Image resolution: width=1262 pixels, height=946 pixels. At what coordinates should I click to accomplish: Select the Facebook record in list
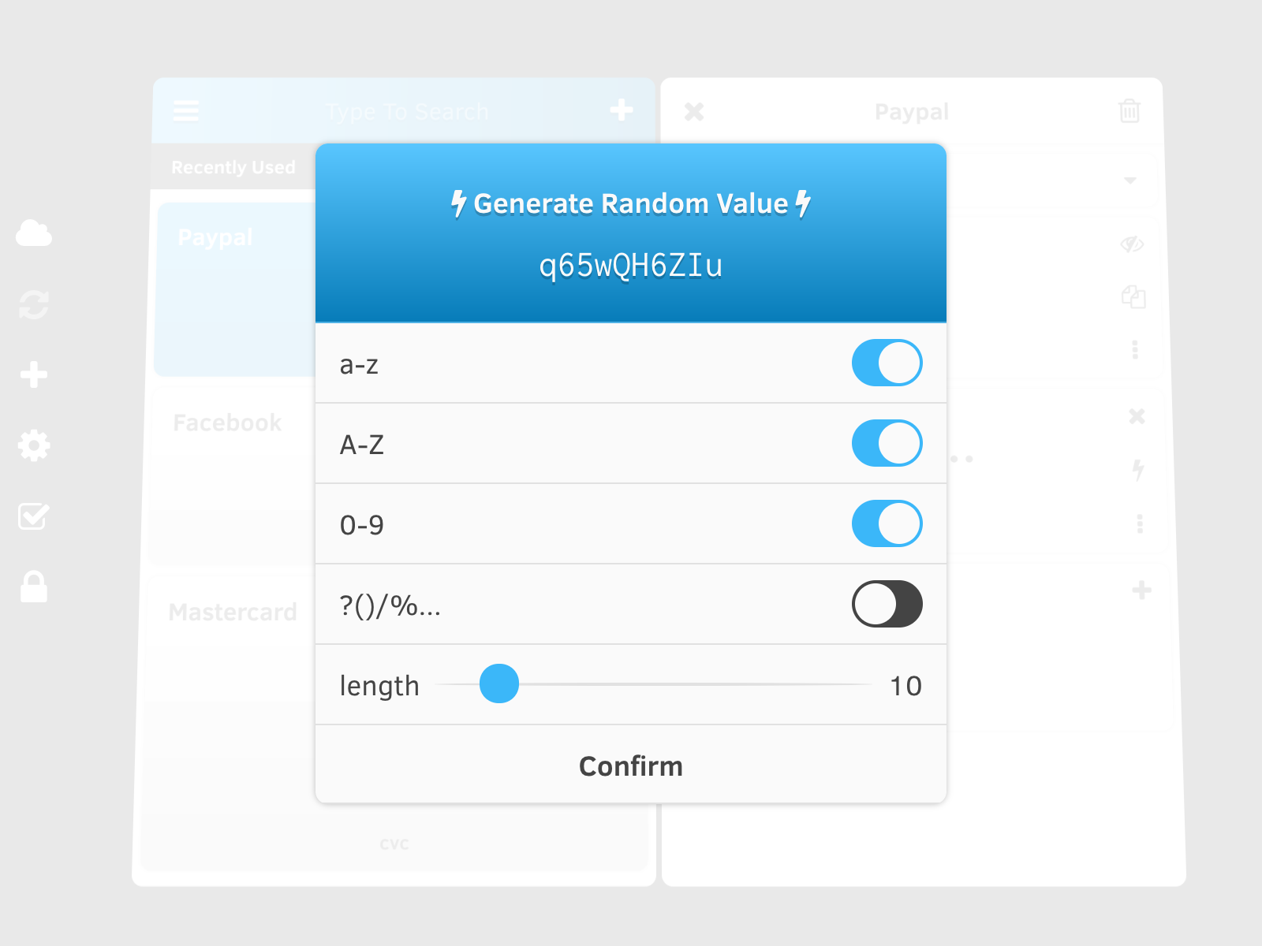227,423
